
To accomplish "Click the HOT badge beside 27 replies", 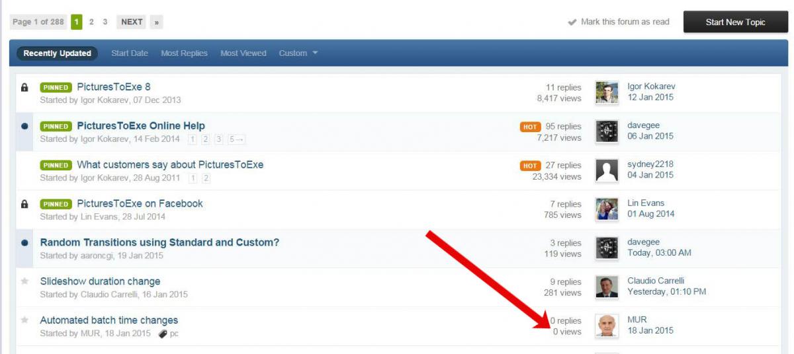I will (x=531, y=166).
